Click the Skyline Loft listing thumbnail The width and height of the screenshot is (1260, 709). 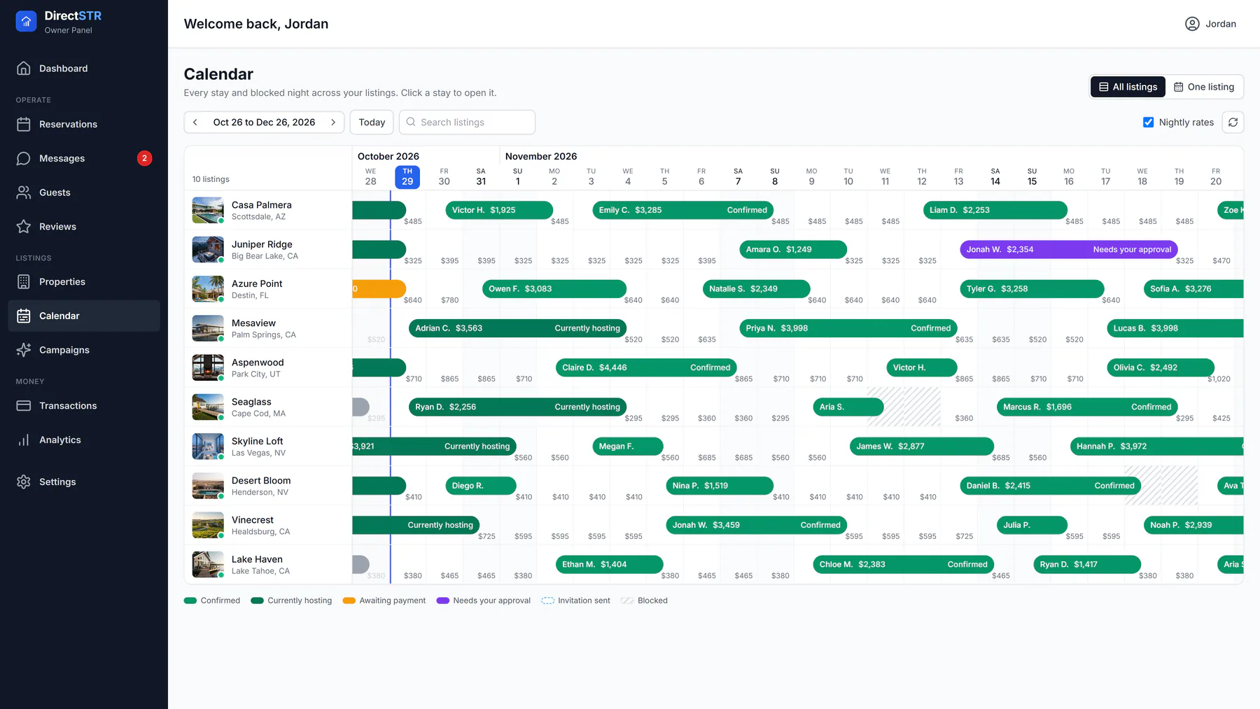point(208,447)
